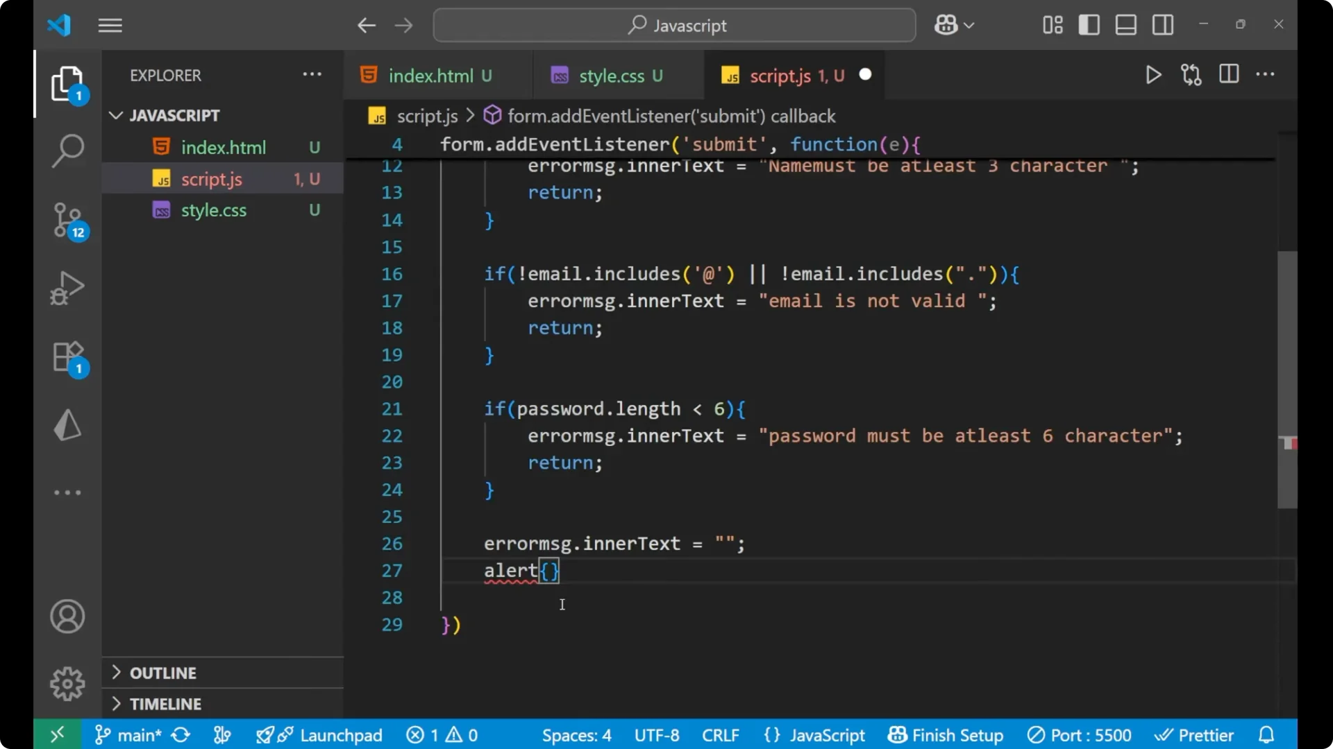The image size is (1333, 749).
Task: Run the script using the Run button
Action: click(1153, 75)
